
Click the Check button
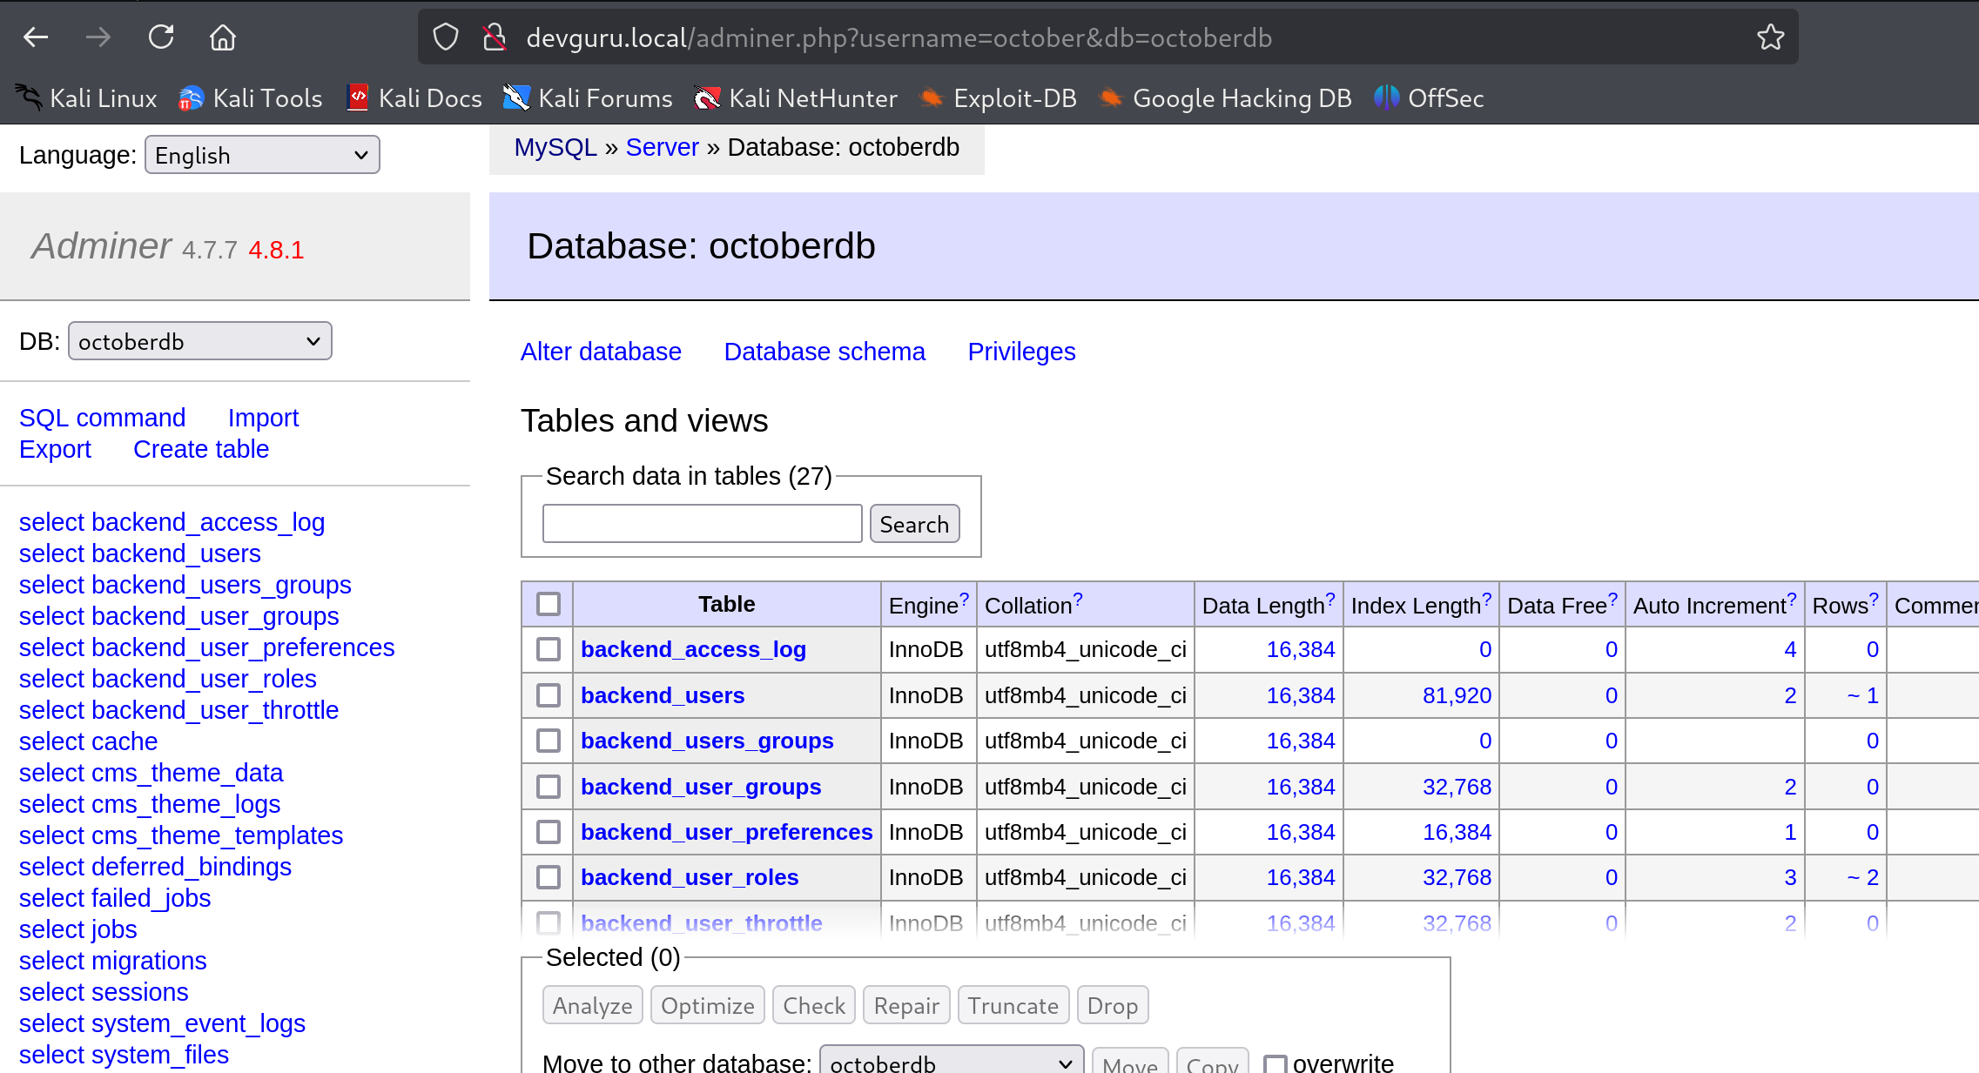[813, 1005]
